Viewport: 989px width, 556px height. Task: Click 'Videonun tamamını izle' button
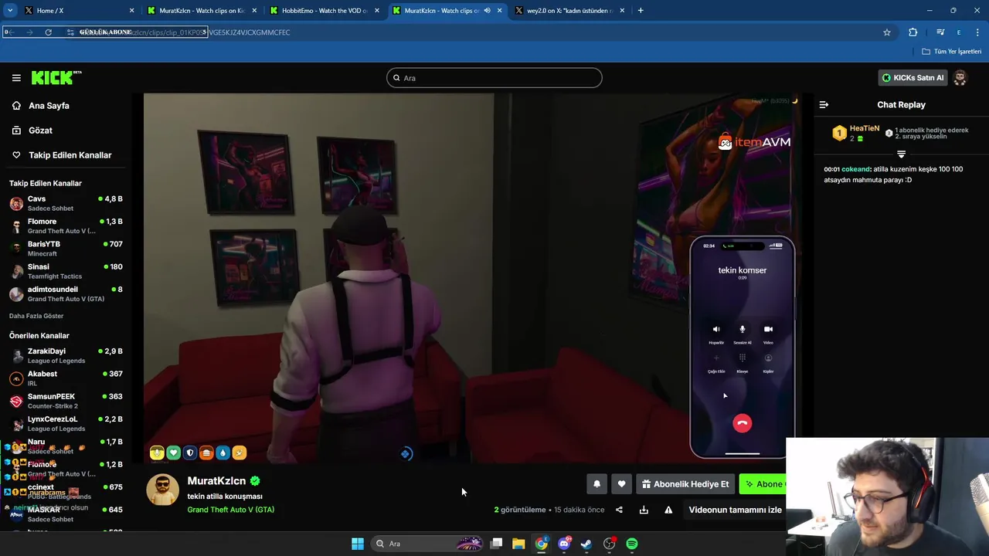pos(735,510)
